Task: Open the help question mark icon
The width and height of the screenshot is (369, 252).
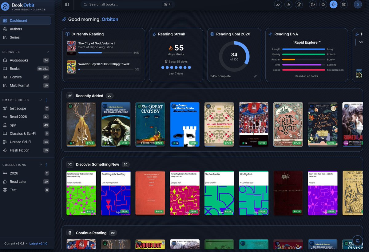Action: click(x=313, y=4)
